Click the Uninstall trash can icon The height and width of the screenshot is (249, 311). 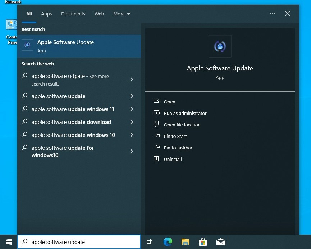tap(156, 158)
